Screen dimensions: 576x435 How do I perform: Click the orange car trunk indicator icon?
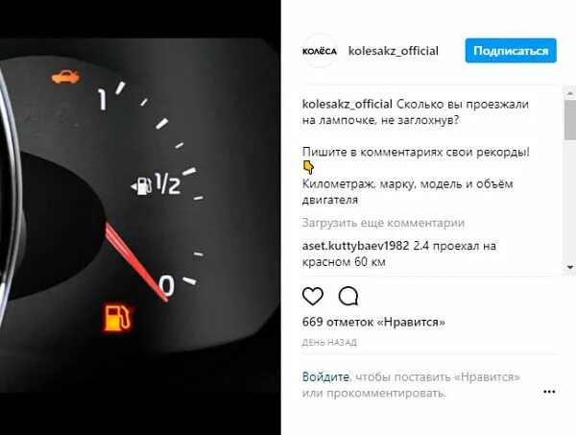point(65,77)
